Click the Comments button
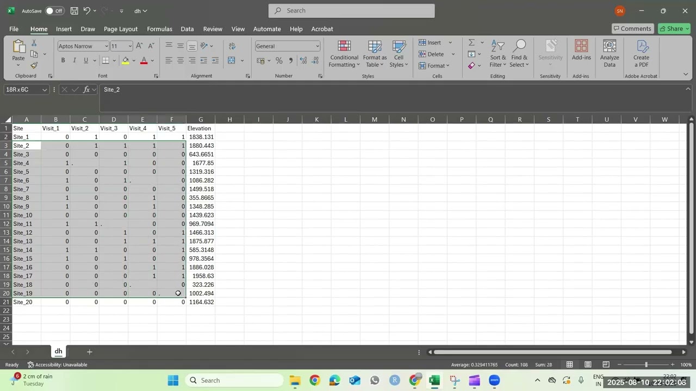 (632, 29)
